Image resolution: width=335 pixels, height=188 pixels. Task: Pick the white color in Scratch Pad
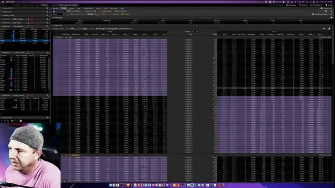pyautogui.click(x=21, y=121)
